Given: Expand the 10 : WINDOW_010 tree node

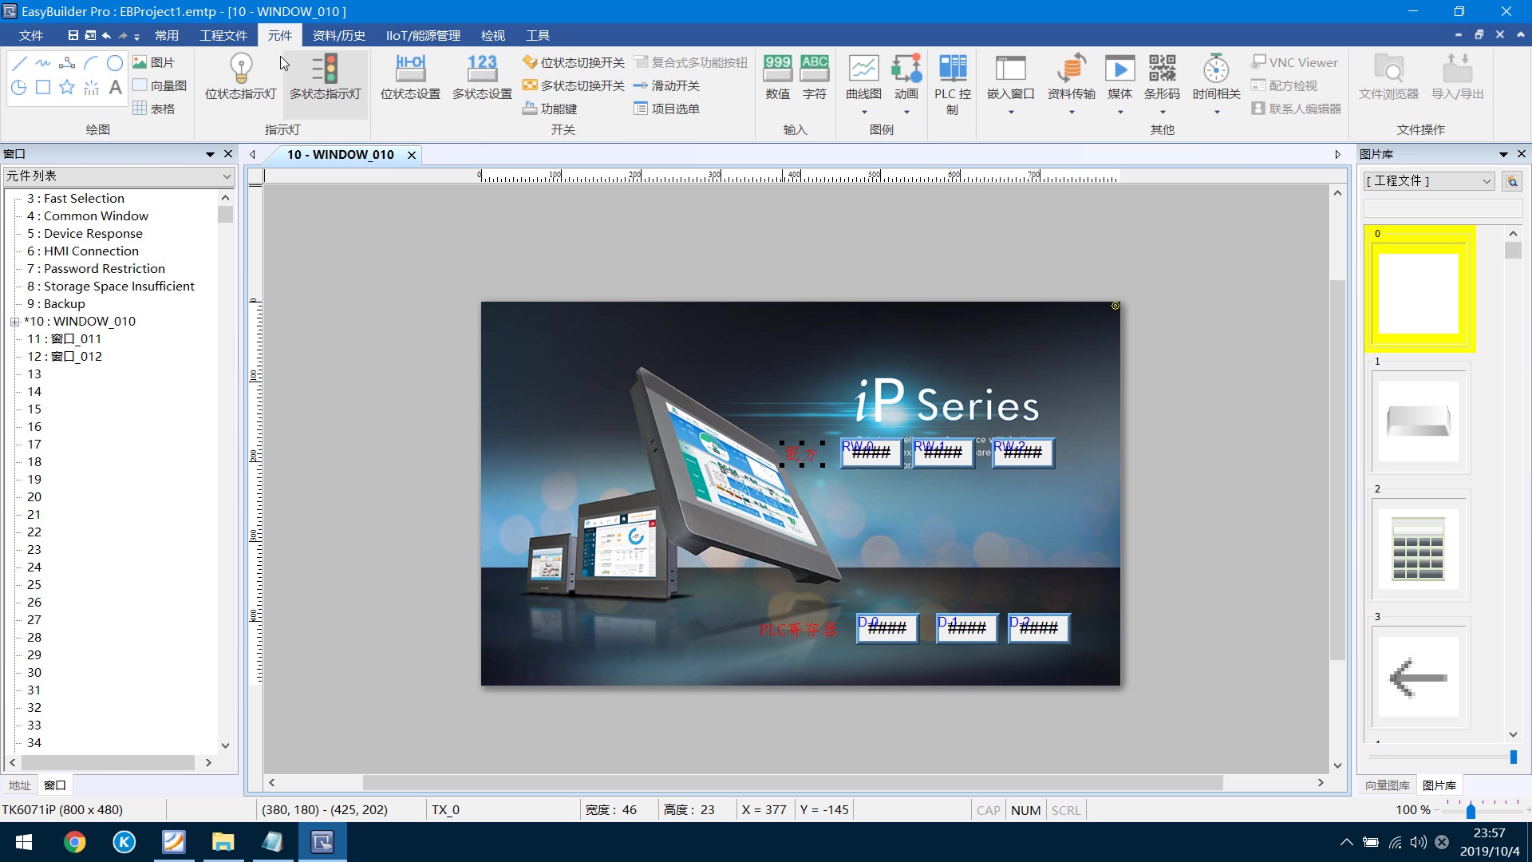Looking at the screenshot, I should (x=14, y=322).
